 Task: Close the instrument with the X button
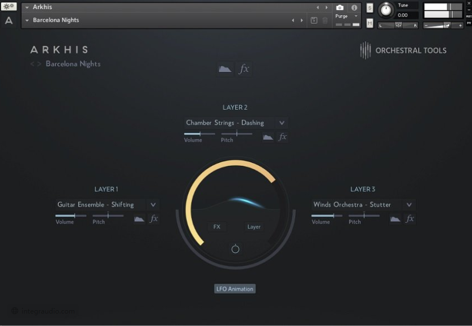469,3
